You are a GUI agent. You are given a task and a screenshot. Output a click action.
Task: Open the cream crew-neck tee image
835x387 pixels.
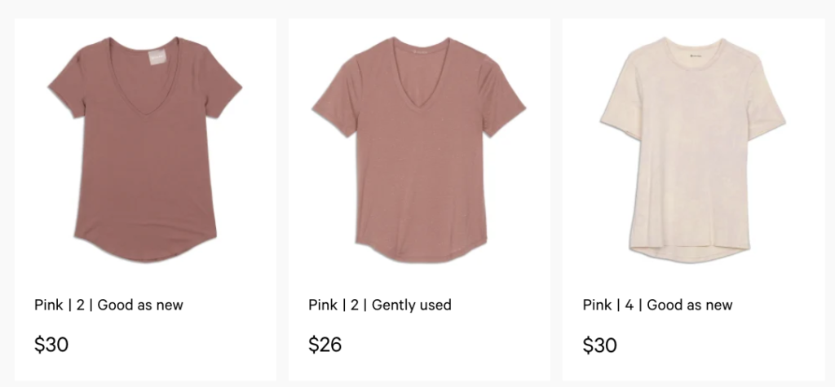[692, 147]
